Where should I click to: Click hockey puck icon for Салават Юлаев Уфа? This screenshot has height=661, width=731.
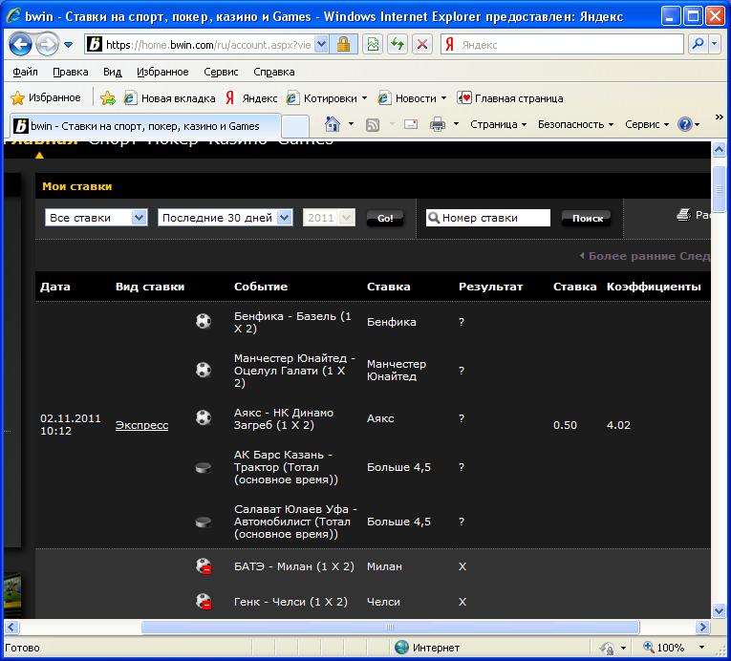coord(204,522)
